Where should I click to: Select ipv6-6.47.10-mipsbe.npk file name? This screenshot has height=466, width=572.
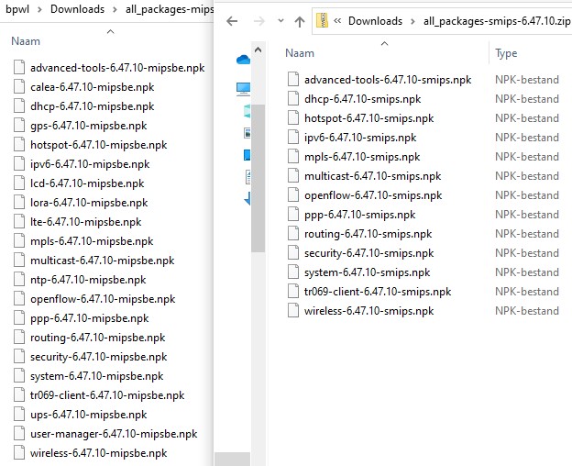90,164
